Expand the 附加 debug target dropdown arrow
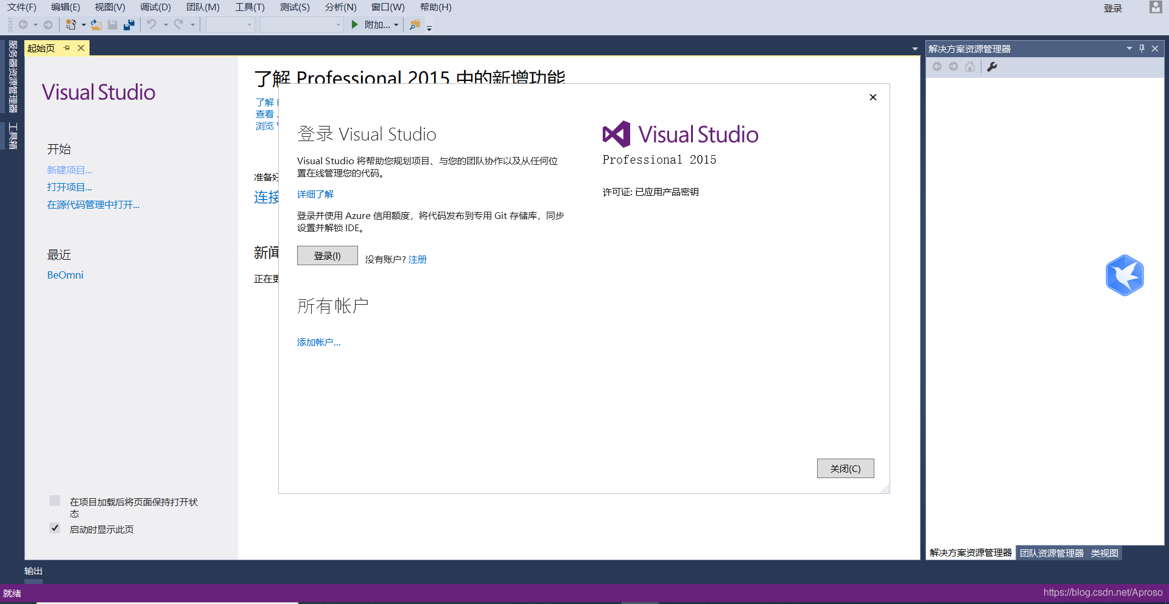The width and height of the screenshot is (1169, 604). coord(396,25)
